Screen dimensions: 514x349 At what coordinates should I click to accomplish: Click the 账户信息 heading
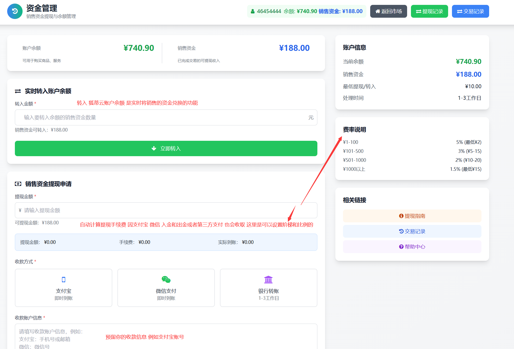coord(355,47)
